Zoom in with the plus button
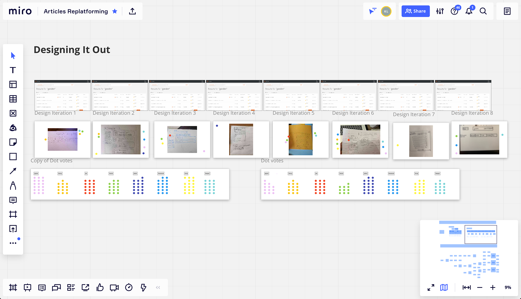521x299 pixels. (493, 287)
